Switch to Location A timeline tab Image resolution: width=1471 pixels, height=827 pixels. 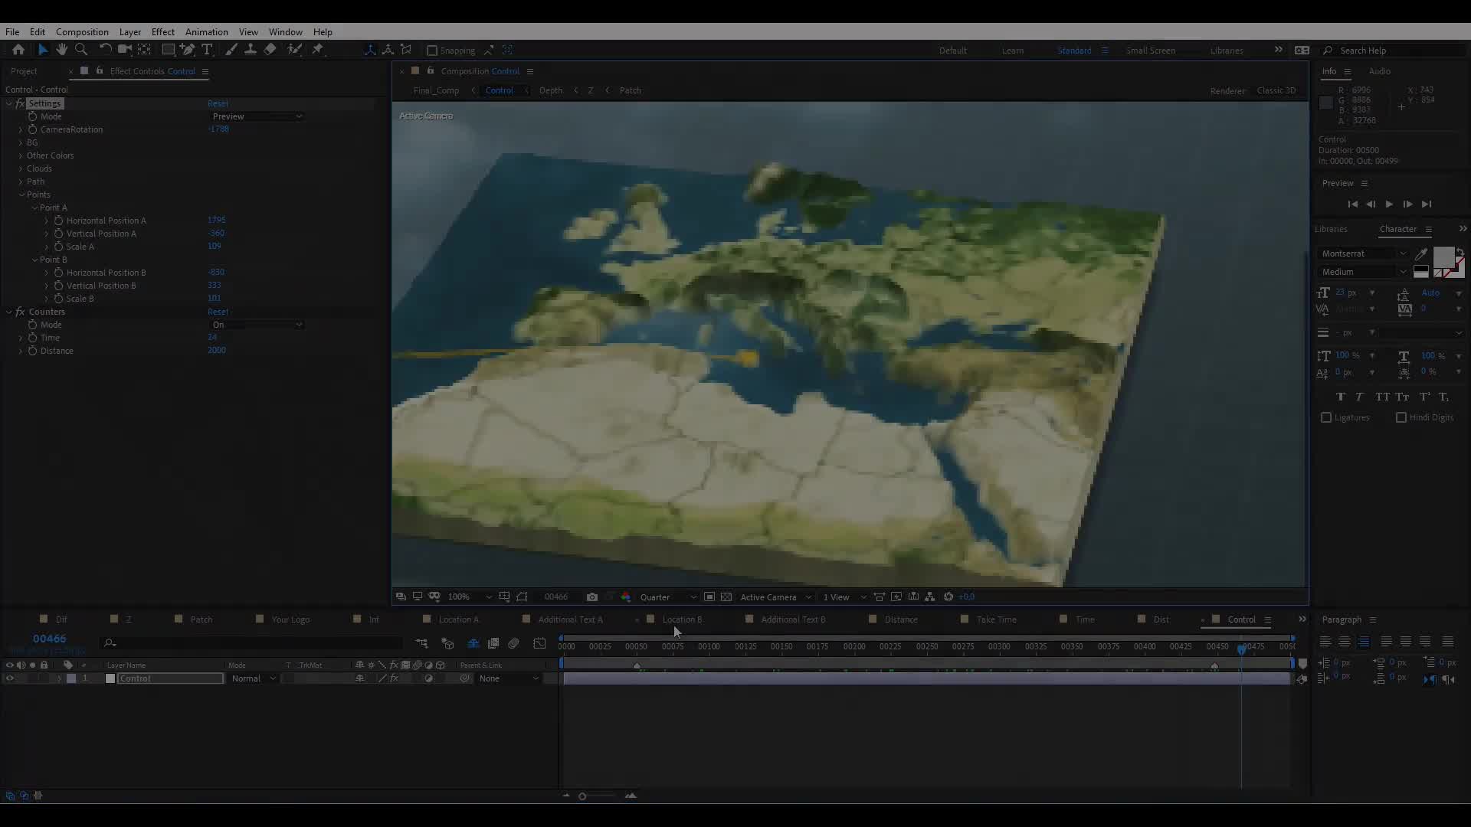(458, 619)
